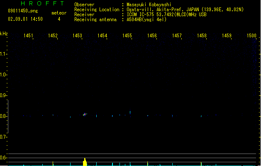Click the 1.0 kHz frequency label
This screenshot has height=166, width=261.
3,75
